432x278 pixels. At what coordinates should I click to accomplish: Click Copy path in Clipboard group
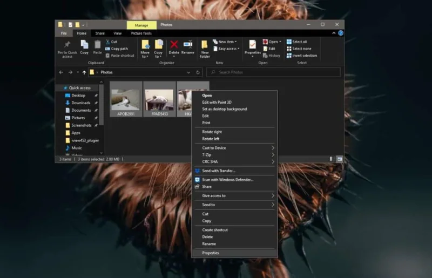[117, 49]
